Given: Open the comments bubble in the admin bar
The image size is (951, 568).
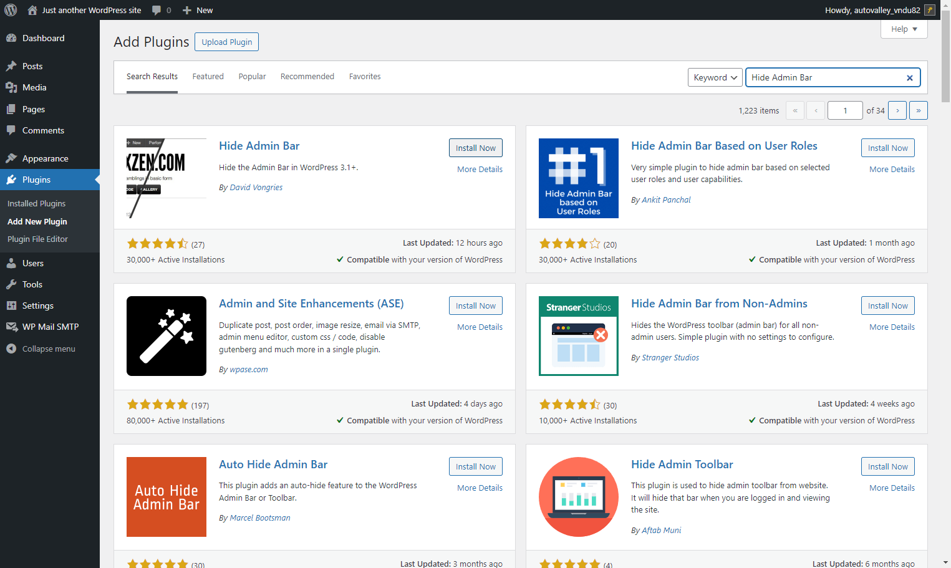Looking at the screenshot, I should click(157, 10).
